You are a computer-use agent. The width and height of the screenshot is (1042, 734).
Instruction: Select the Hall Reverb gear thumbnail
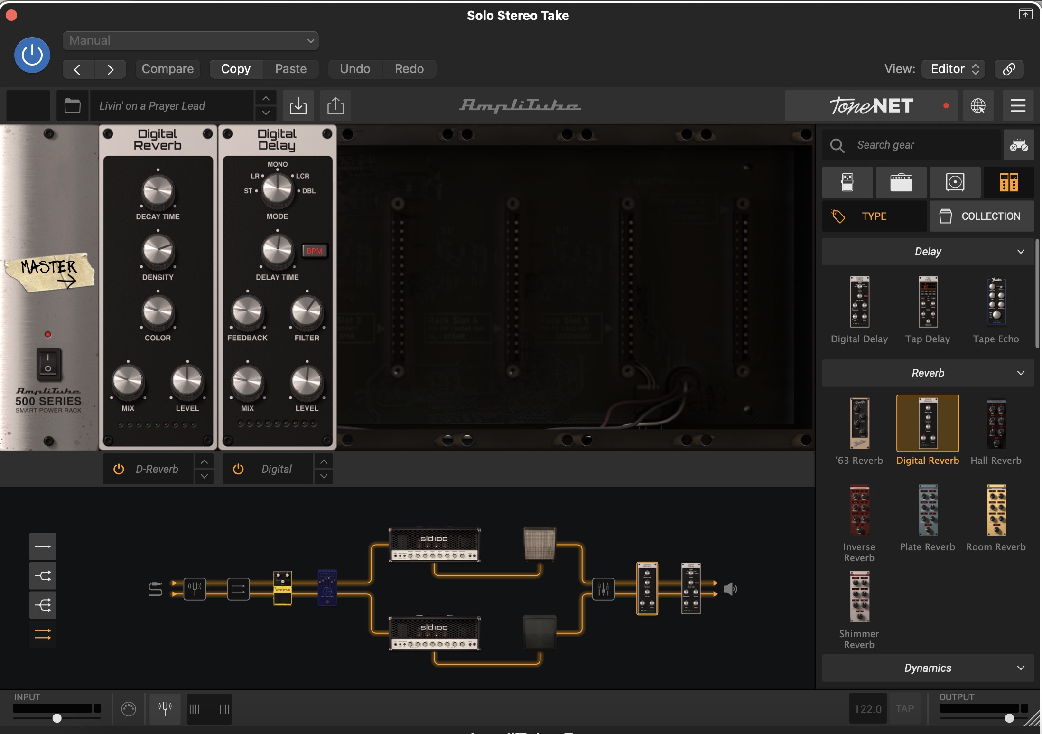point(996,423)
